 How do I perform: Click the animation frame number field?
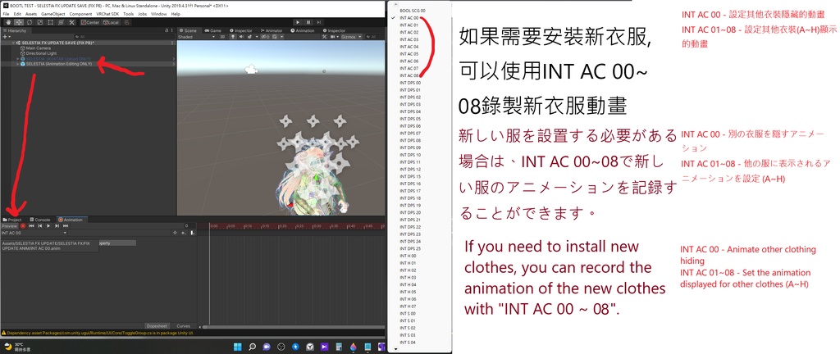[189, 226]
